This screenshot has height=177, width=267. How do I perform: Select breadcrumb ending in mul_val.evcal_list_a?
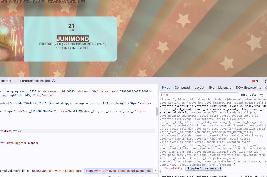tap(14, 171)
